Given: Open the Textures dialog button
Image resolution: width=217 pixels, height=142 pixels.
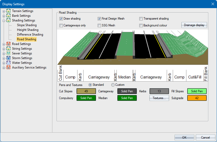Looking at the screenshot, I should pos(159,98).
